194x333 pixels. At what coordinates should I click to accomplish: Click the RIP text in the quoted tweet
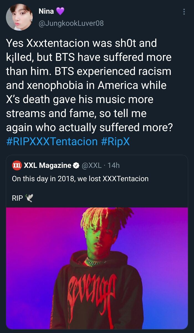click(x=17, y=198)
